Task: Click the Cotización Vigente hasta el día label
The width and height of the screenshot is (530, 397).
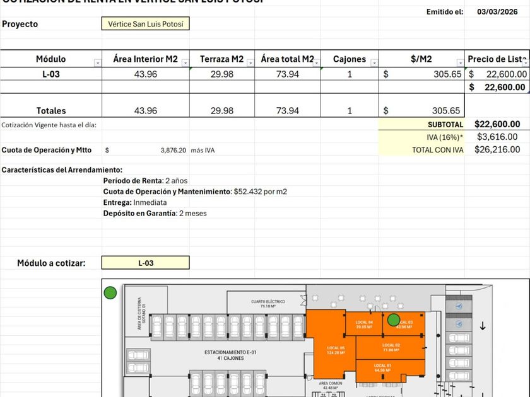Action: coord(49,125)
